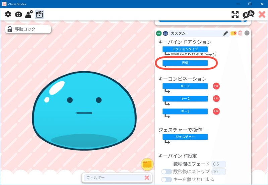The image size is (268, 185).
Task: Open the 表情 selector button
Action: pos(185,63)
